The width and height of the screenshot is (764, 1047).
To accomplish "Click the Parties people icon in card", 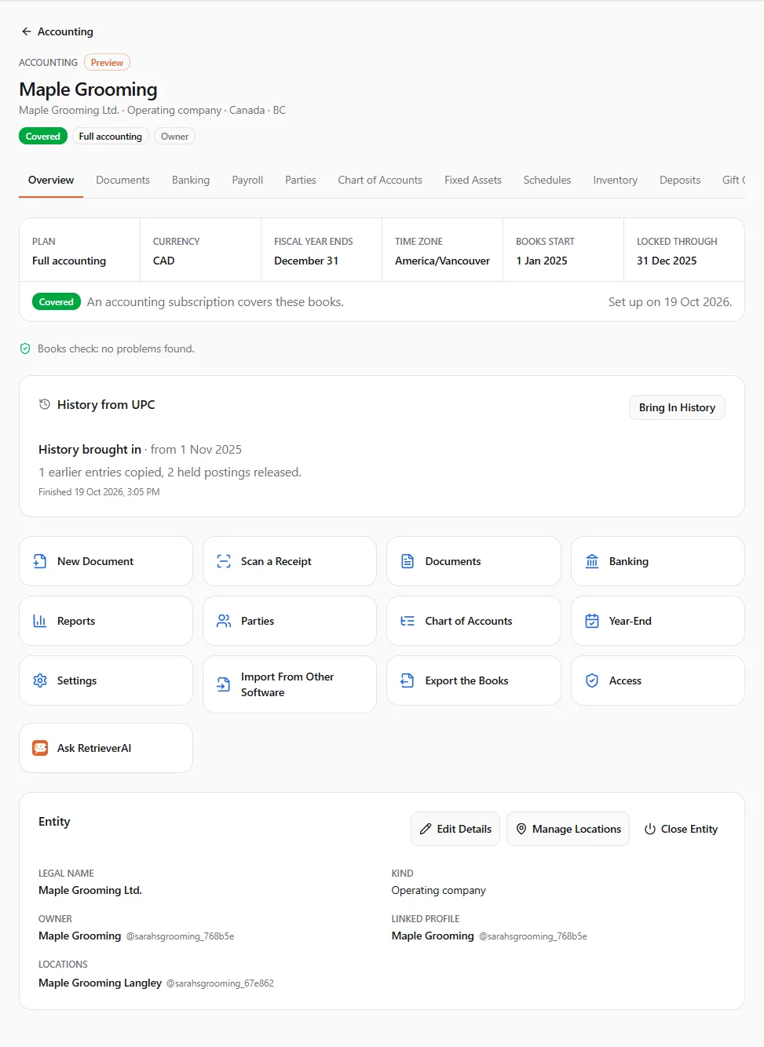I will 224,621.
